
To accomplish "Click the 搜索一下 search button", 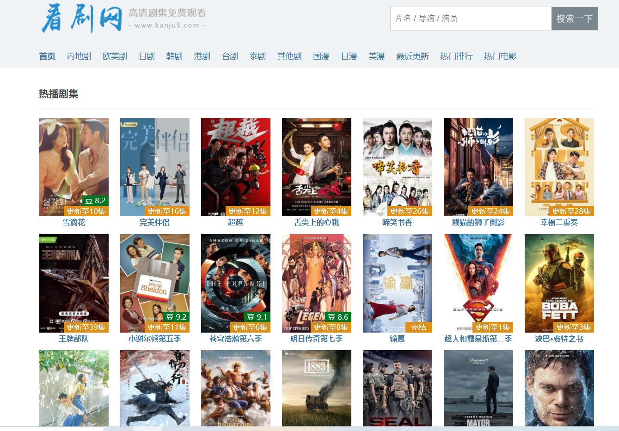I will pos(575,18).
